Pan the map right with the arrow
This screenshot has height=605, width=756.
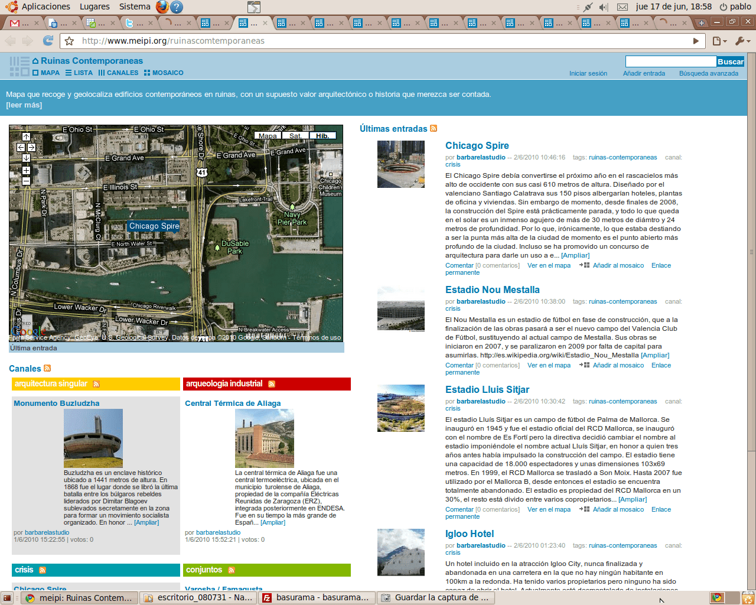pyautogui.click(x=31, y=148)
